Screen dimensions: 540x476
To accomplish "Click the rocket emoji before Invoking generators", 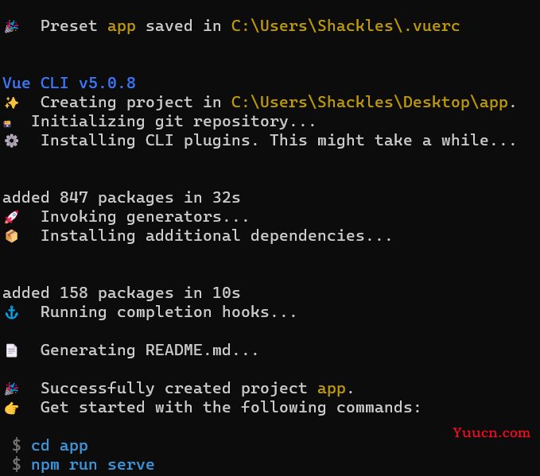I will tap(11, 217).
